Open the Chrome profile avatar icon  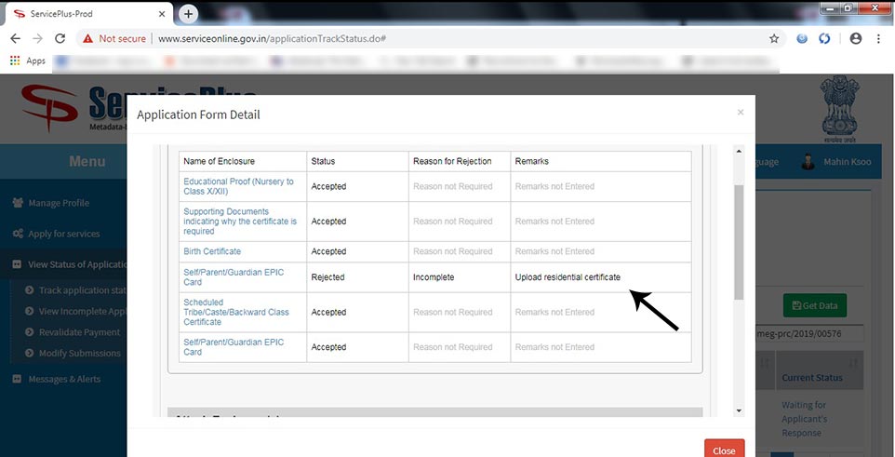856,38
